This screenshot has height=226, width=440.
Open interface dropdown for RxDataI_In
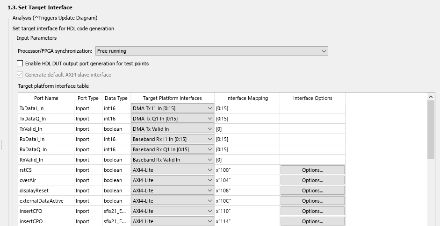tap(172, 139)
